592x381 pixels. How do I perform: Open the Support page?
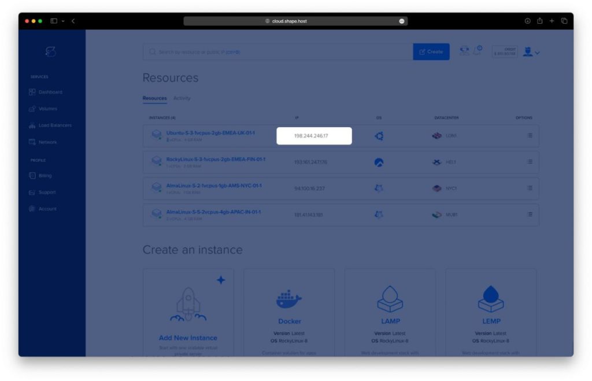42,192
